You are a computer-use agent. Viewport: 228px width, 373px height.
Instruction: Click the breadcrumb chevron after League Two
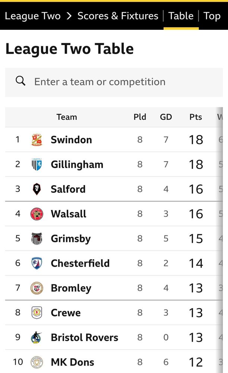pyautogui.click(x=69, y=16)
